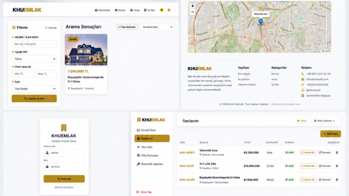349x196 pixels.
Task: Open the Sıralama Seç dropdown
Action: pos(157,27)
